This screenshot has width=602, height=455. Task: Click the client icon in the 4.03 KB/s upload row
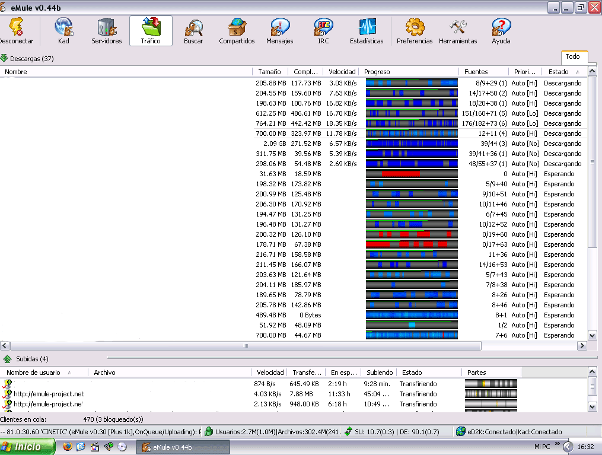7,393
